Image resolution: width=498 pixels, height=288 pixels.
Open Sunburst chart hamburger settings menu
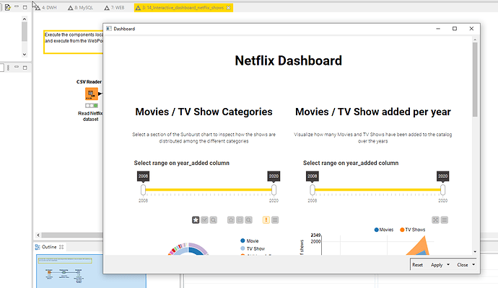pyautogui.click(x=275, y=220)
